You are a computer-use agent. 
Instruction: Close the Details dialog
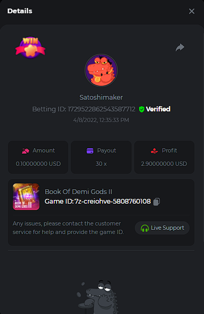(192, 11)
